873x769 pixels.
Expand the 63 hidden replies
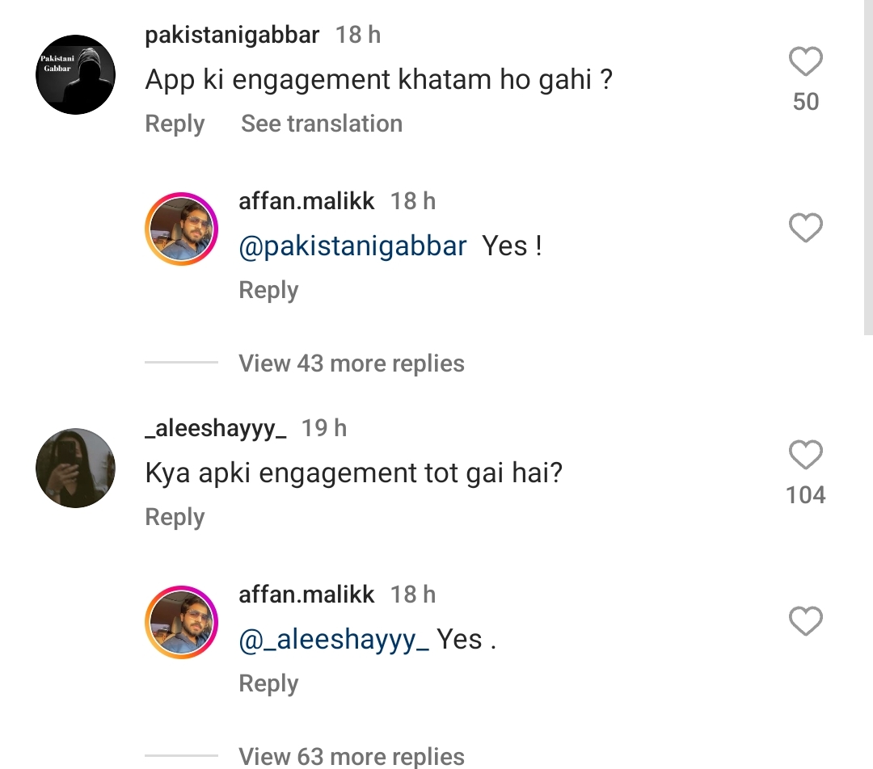[x=351, y=756]
